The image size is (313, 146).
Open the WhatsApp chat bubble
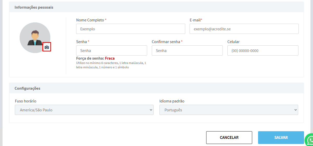[310, 140]
